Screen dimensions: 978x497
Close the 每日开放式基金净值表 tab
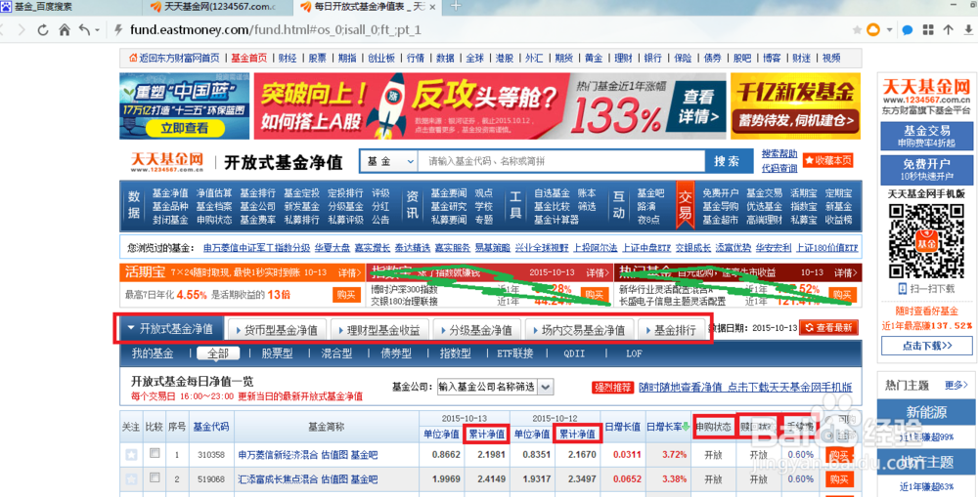[x=434, y=7]
